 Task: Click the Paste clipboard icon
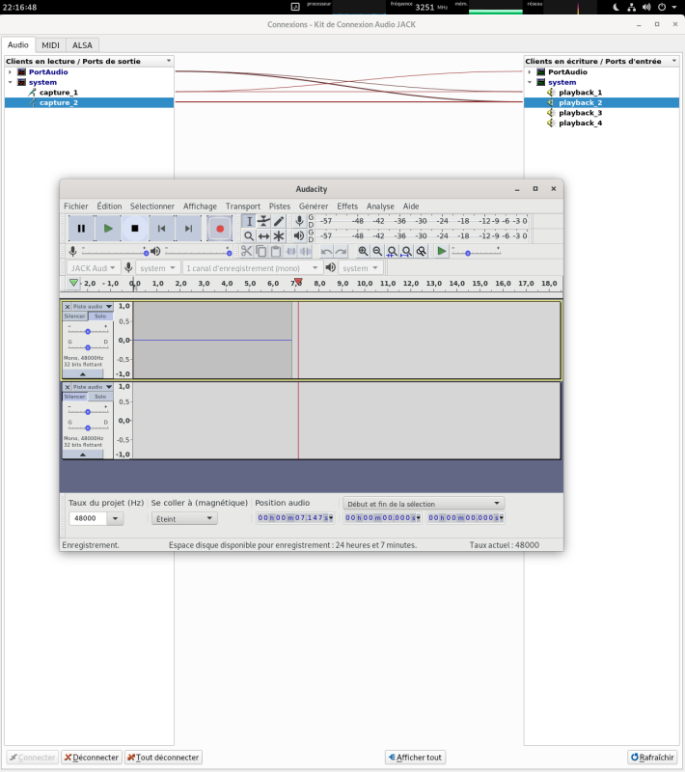coord(276,252)
